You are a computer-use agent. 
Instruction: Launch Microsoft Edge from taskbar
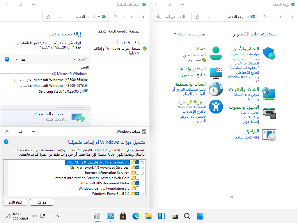(136, 216)
